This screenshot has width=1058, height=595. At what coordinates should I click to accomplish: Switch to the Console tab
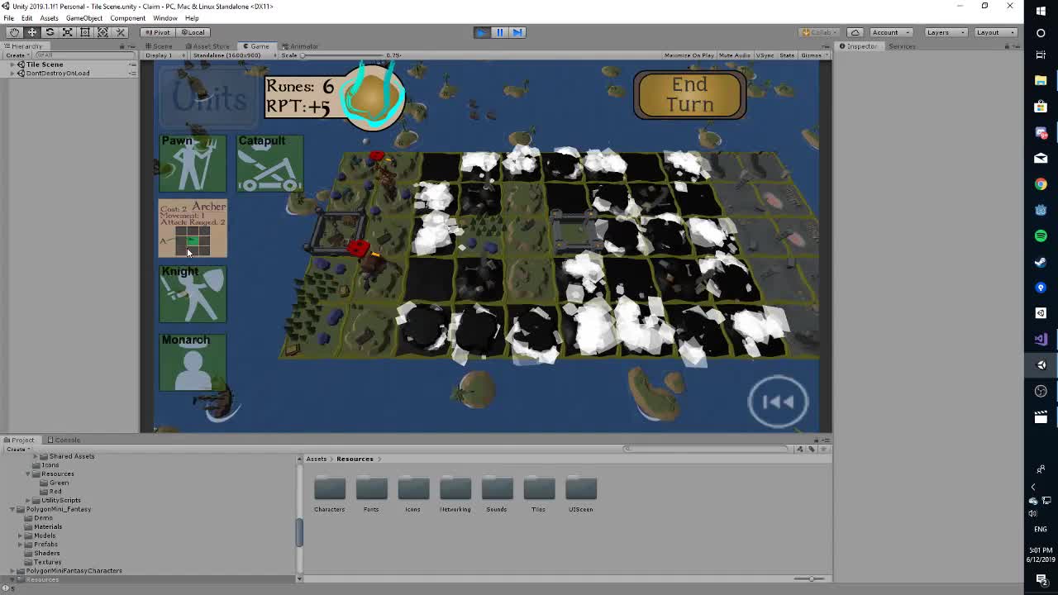[x=63, y=440]
